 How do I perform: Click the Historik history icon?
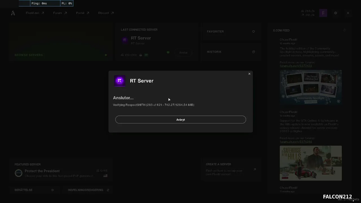[254, 52]
